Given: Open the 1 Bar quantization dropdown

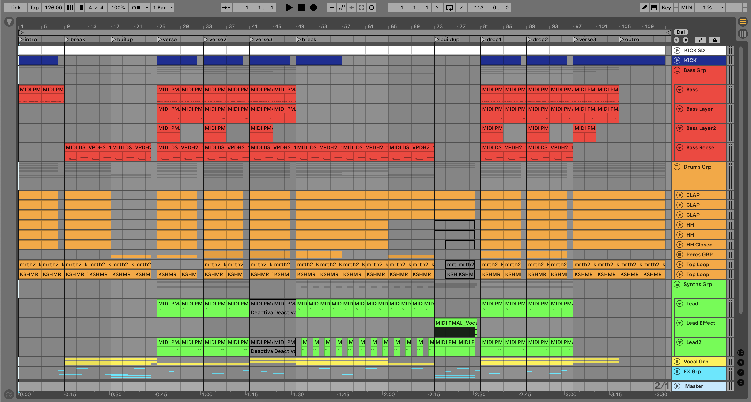Looking at the screenshot, I should [163, 8].
